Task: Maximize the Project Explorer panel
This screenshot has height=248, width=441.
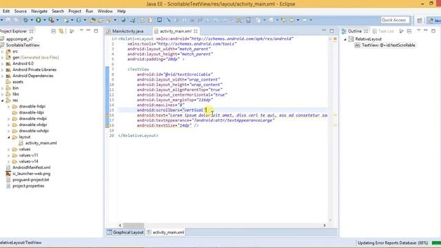Action: [96, 30]
